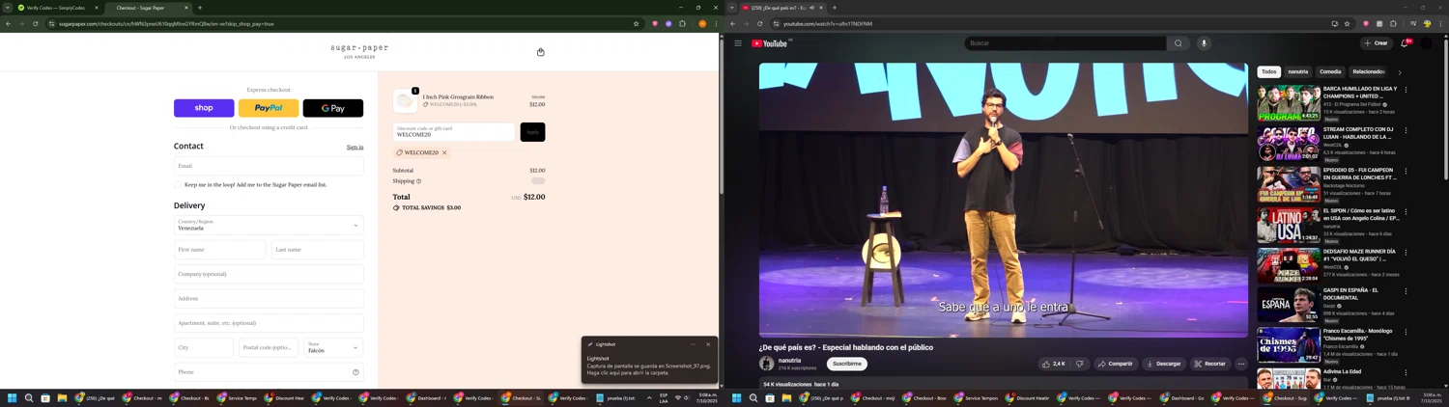Screen dimensions: 1449x407
Task: Click the discount code or gift card field
Action: tap(454, 131)
